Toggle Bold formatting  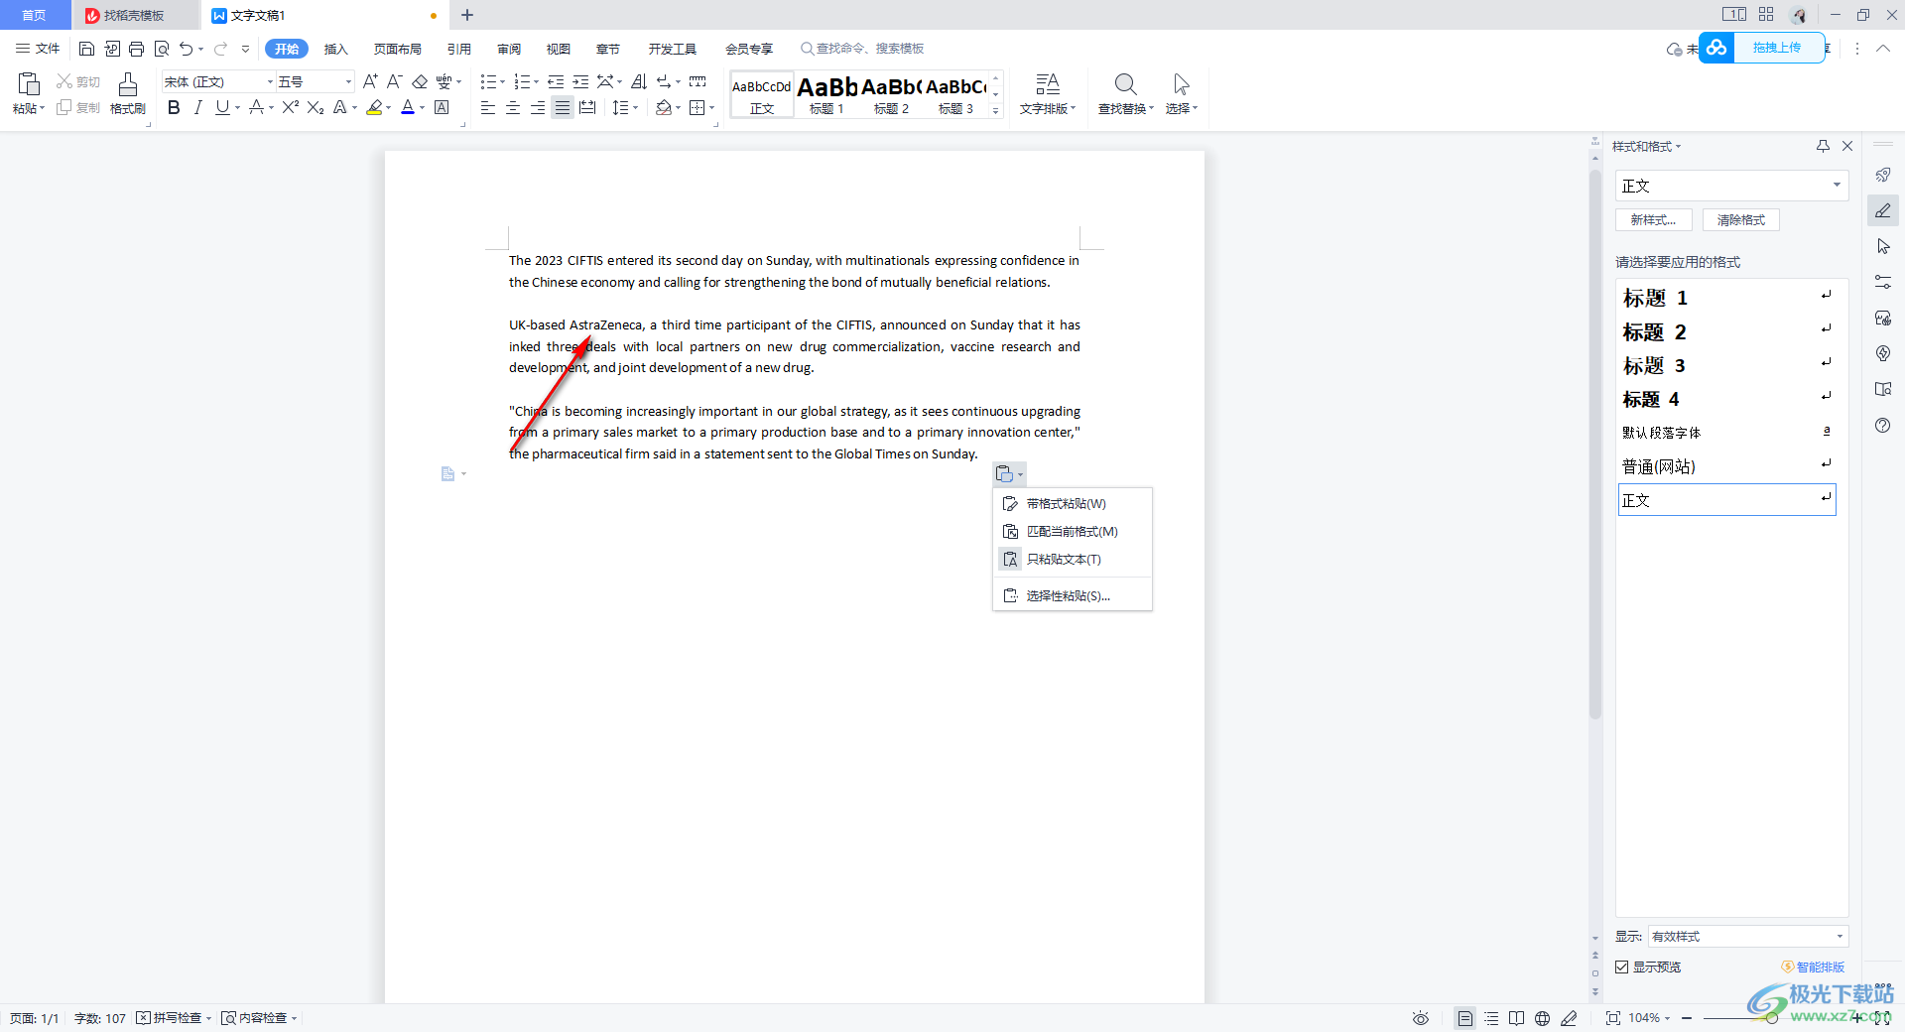(x=174, y=107)
